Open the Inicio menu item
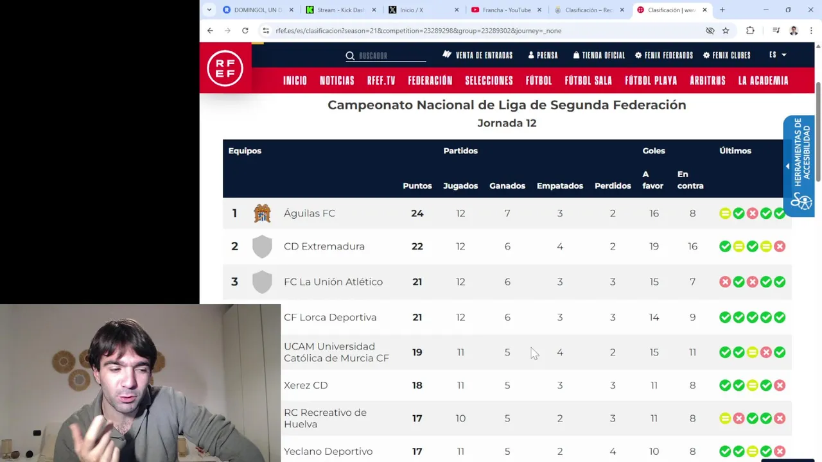Screen dimensions: 822x462 (295, 80)
